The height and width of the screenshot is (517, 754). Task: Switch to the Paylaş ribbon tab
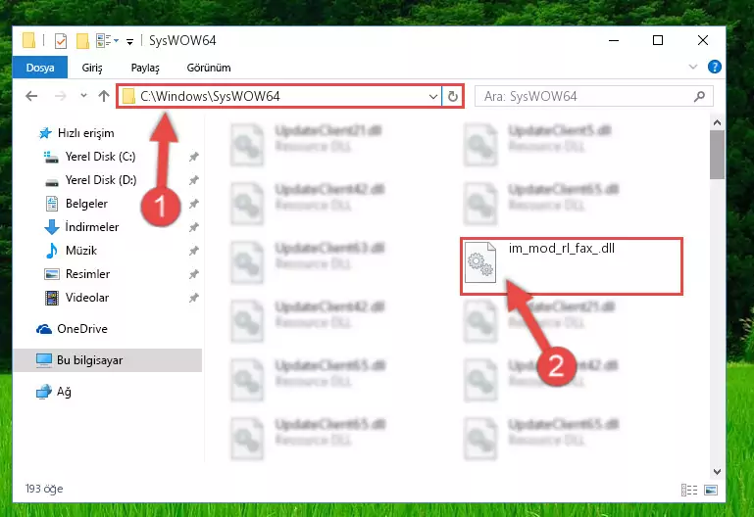145,68
